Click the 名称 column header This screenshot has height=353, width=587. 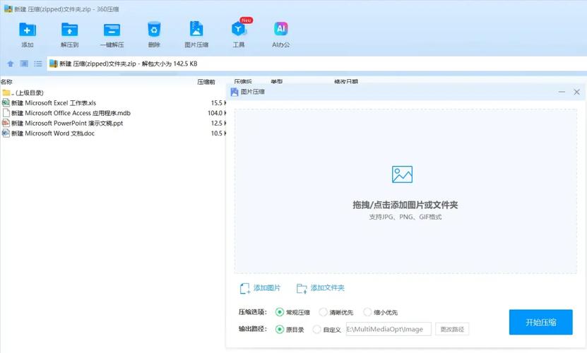7,82
